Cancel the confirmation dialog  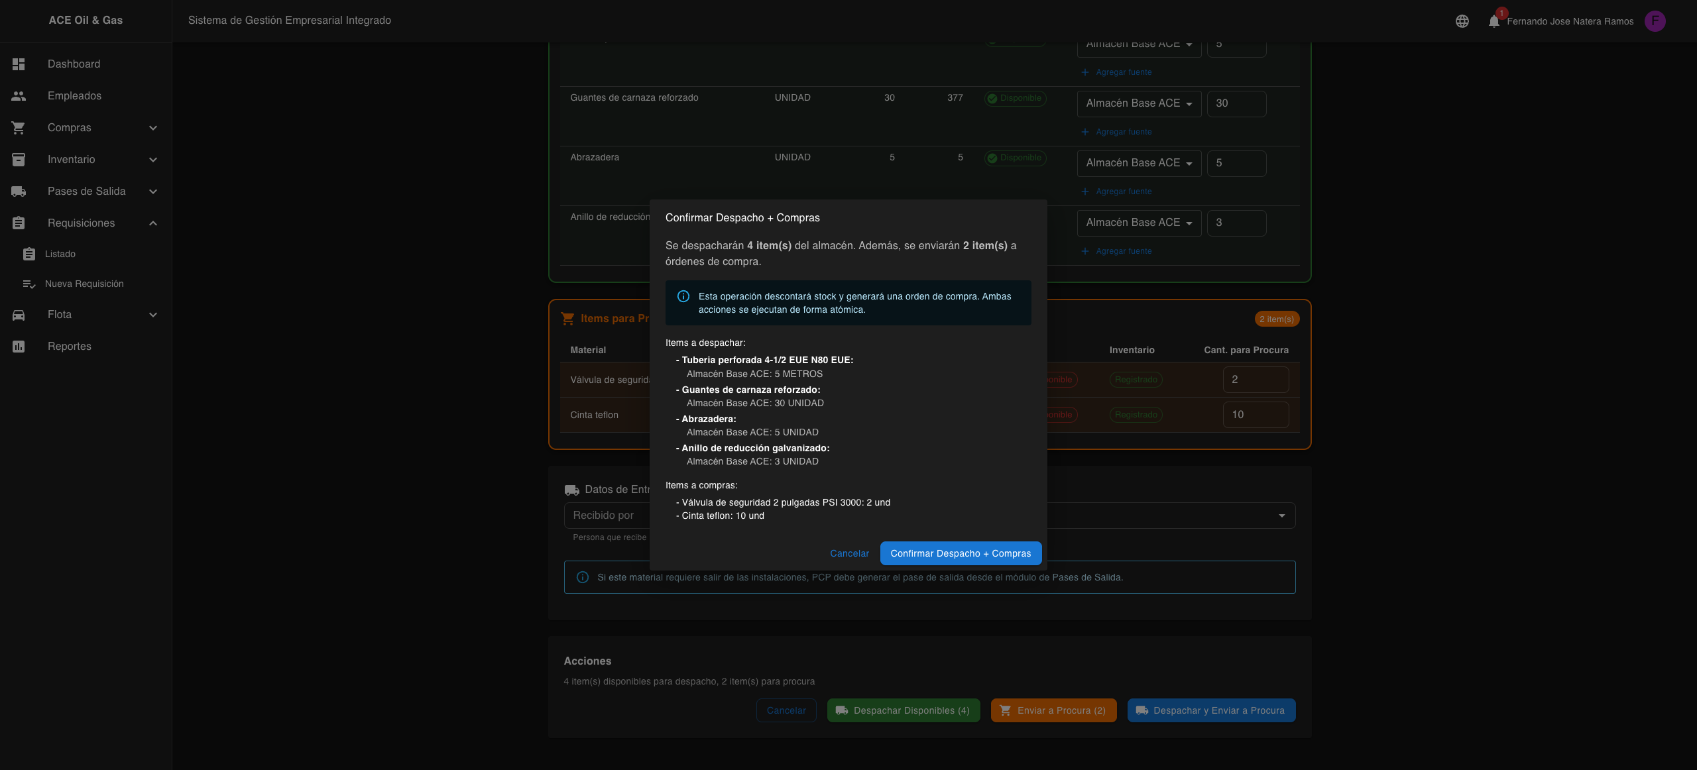849,553
